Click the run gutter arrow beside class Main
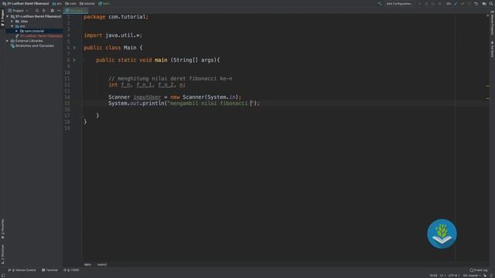The width and height of the screenshot is (495, 278). [74, 48]
